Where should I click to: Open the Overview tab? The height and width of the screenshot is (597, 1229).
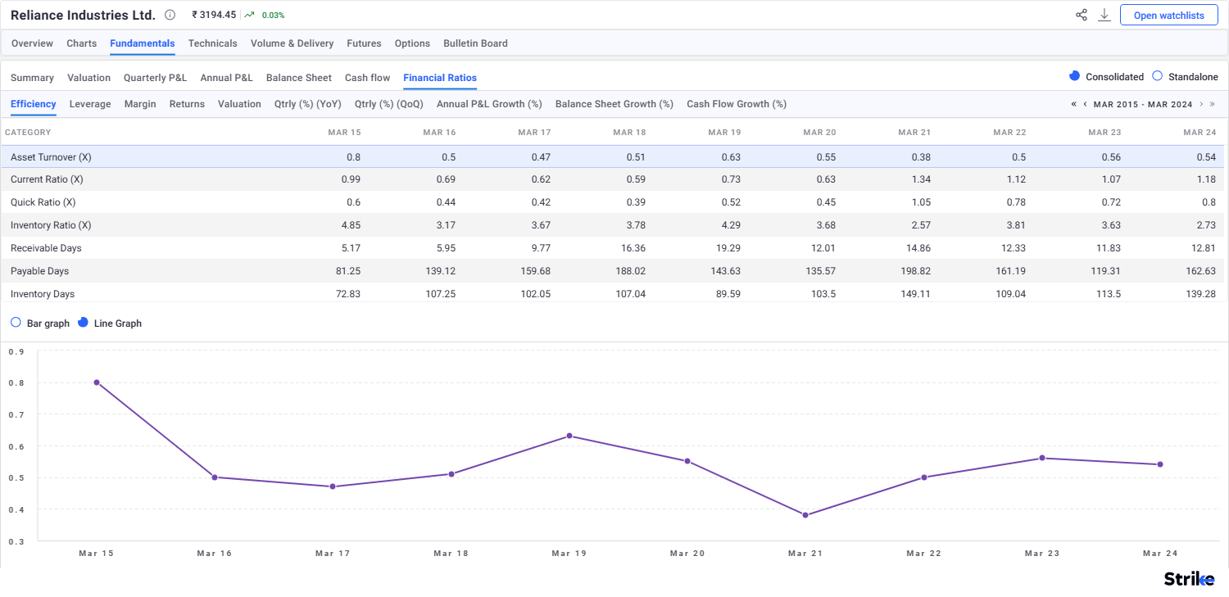click(x=32, y=43)
